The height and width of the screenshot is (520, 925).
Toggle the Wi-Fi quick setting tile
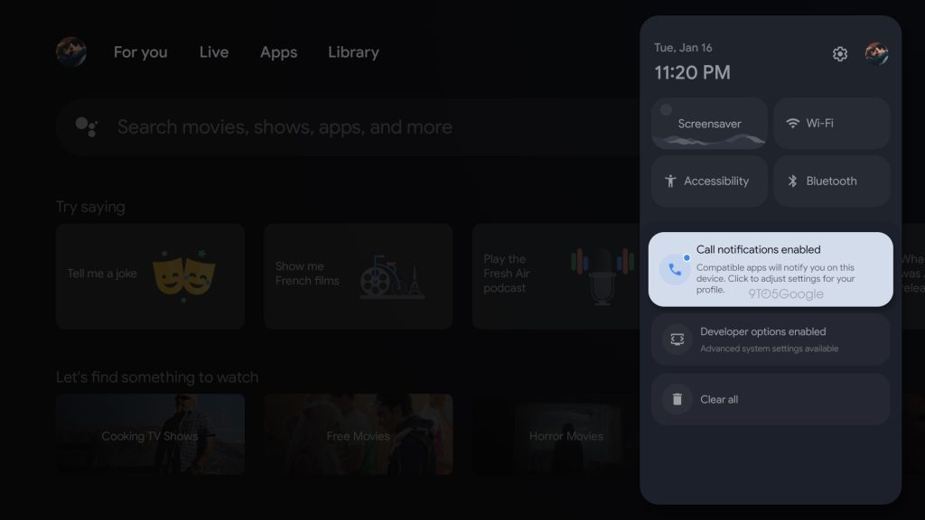pos(832,124)
